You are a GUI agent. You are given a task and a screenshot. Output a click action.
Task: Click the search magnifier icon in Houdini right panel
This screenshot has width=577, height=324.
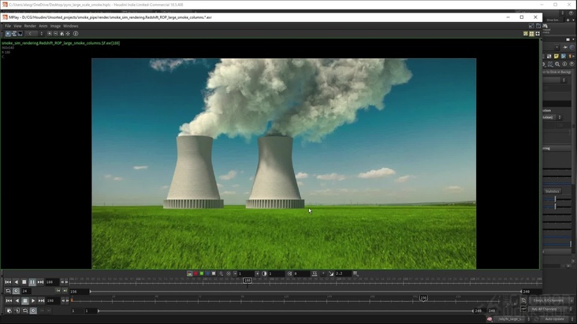coord(557,64)
